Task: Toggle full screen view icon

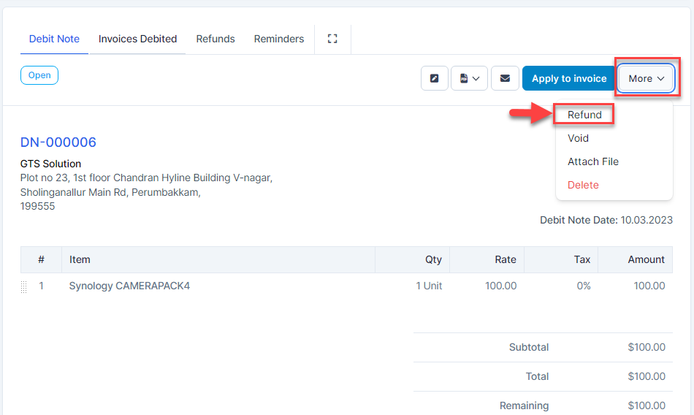Action: (x=332, y=39)
